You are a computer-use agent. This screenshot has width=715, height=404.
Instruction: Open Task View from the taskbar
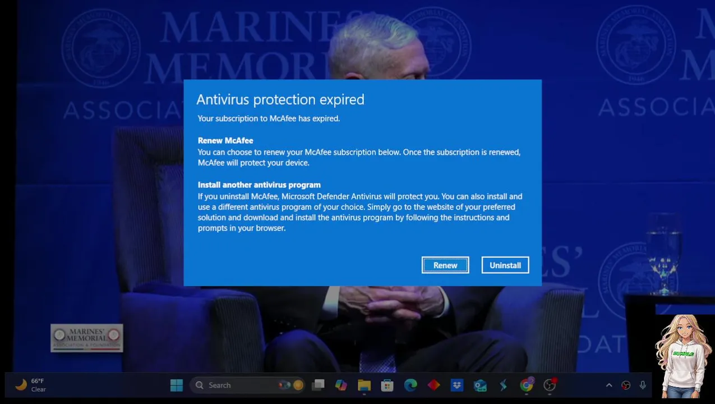319,385
